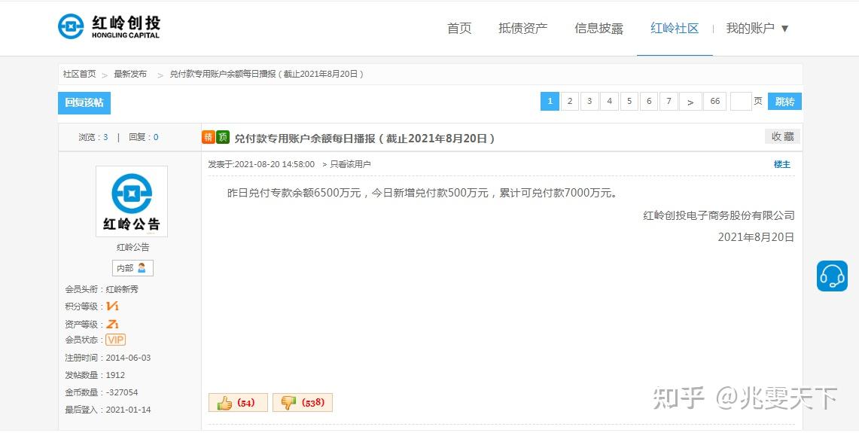Click the 红岭公告 avatar image

[132, 201]
